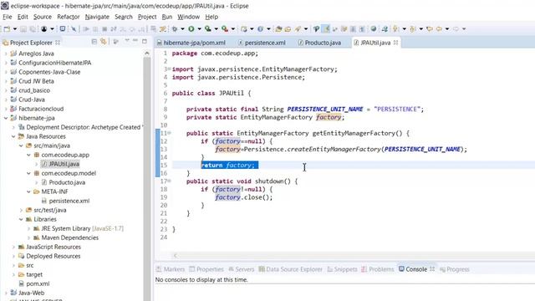Image resolution: width=535 pixels, height=301 pixels.
Task: Click Collapse All in Project Explorer
Action: point(94,42)
